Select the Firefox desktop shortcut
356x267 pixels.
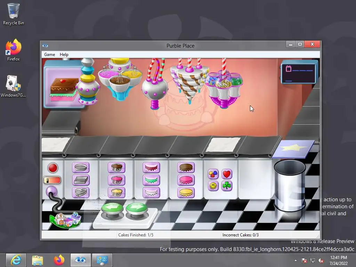14,50
